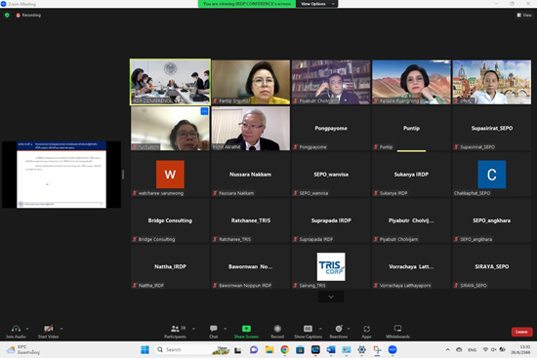Click the Bridge Consulting participant name
The height and width of the screenshot is (358, 537).
[170, 220]
